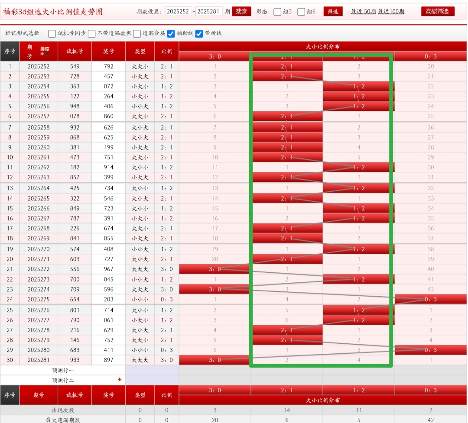The image size is (468, 423).
Task: Show the 最近50期 results
Action: click(x=363, y=12)
